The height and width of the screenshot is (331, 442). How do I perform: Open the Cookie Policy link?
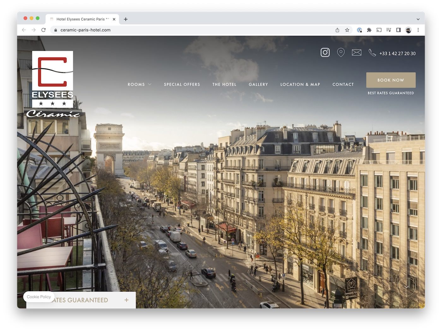(x=39, y=297)
